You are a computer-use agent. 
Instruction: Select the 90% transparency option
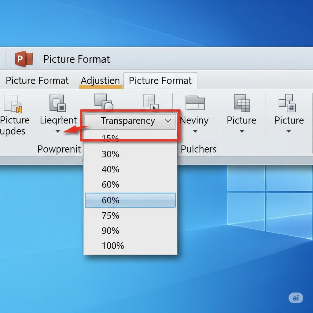(110, 231)
